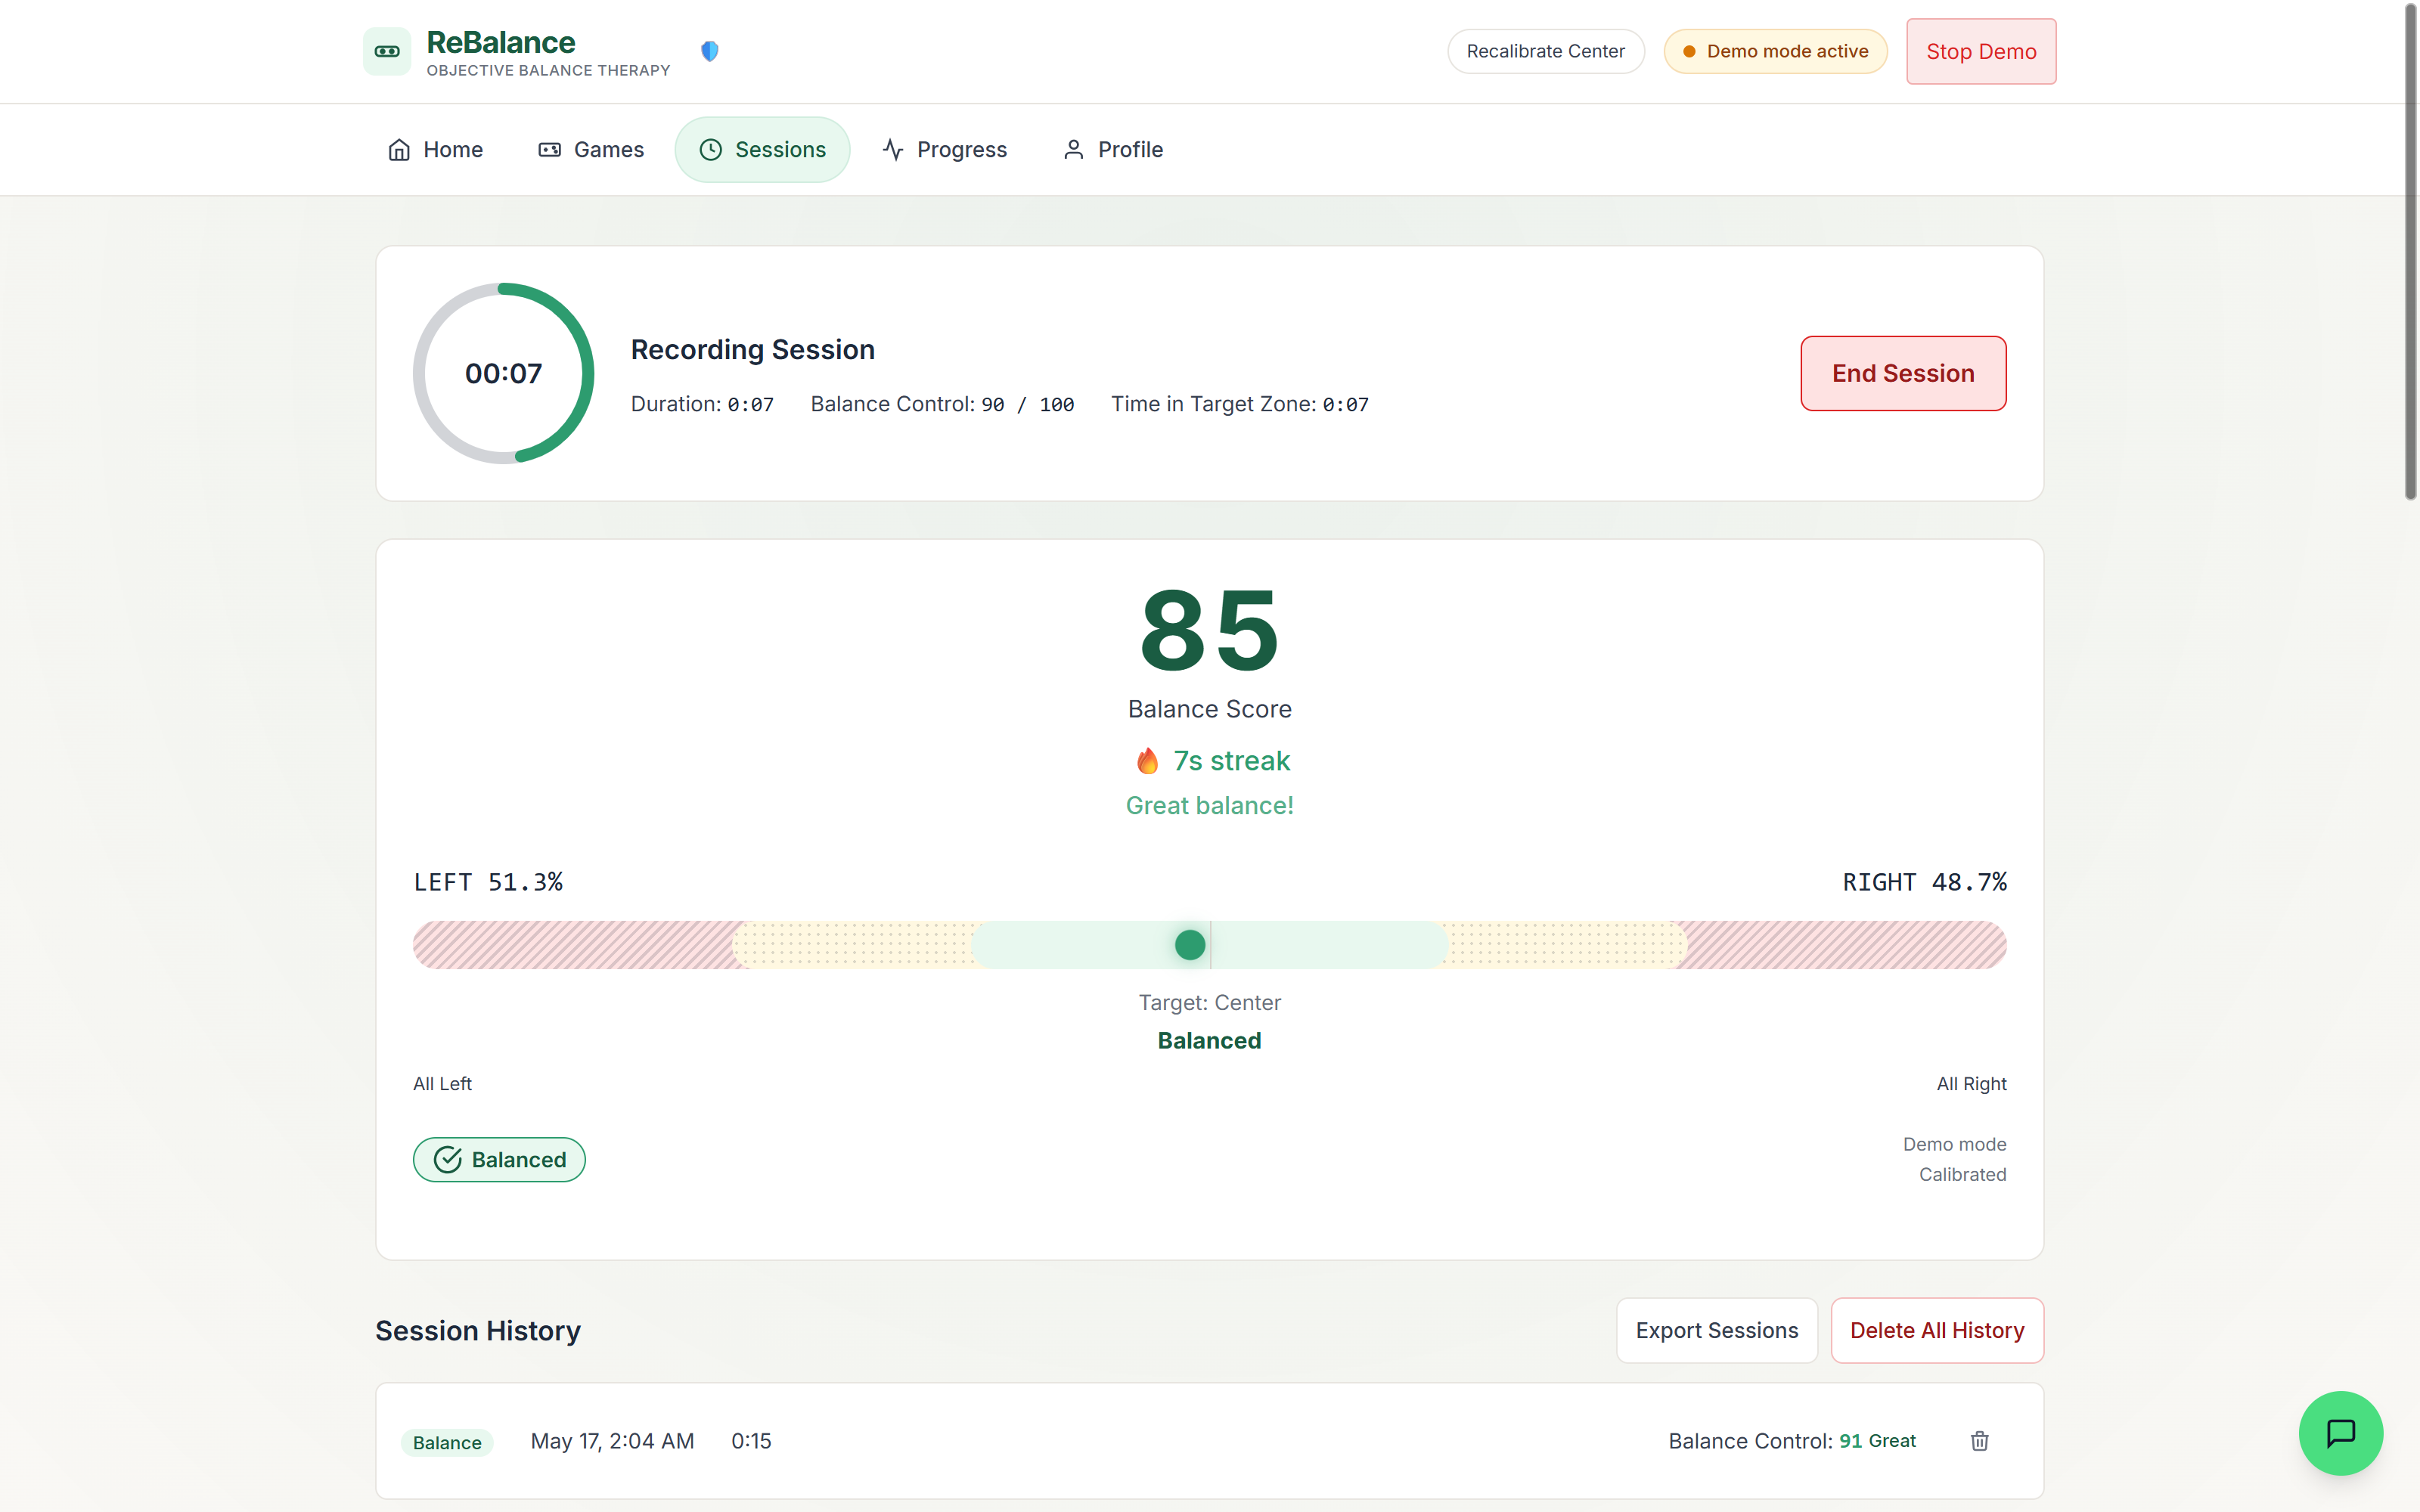
Task: Click 'Balance Control: 90 / 100' text
Action: click(942, 404)
